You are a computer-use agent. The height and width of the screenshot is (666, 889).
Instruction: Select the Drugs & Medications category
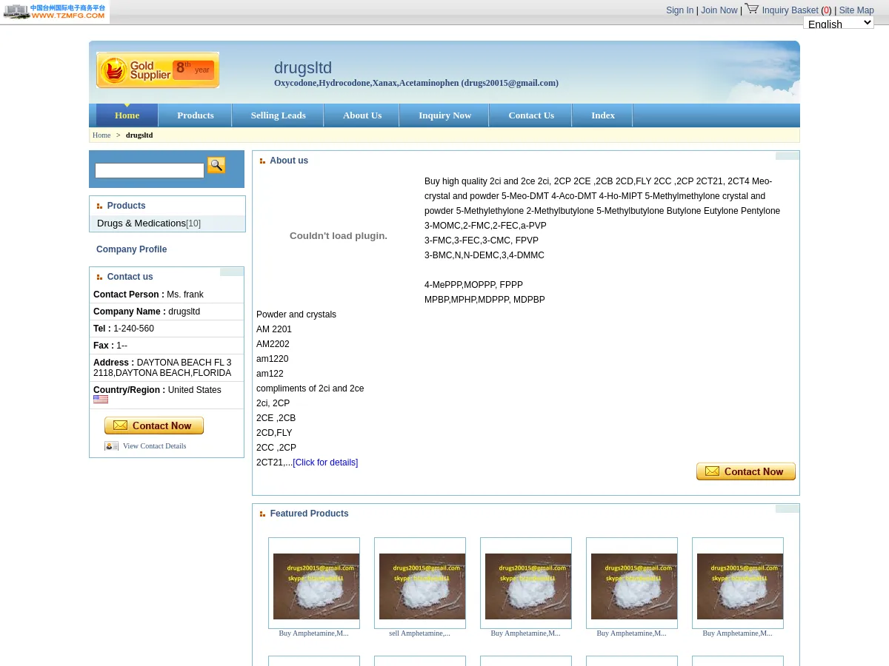tap(141, 223)
